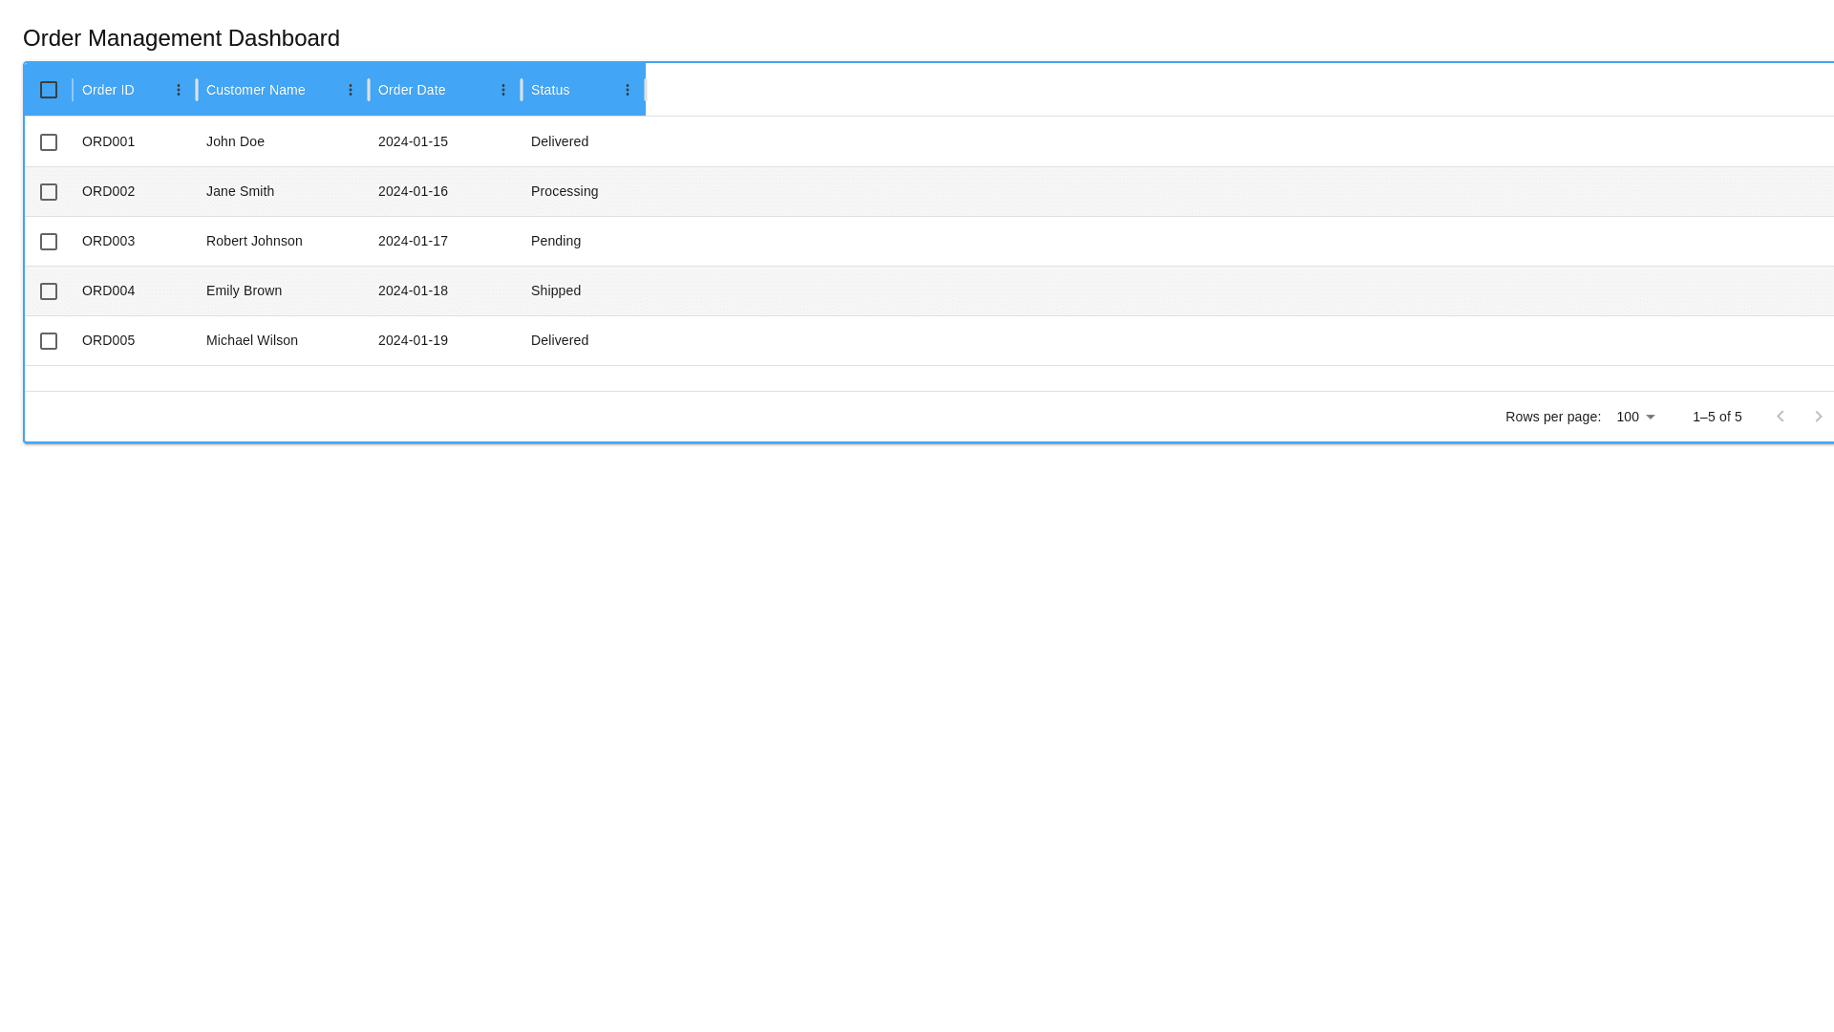Go to previous page arrow
Screen dimensions: 1834x1032
[x=1781, y=417]
